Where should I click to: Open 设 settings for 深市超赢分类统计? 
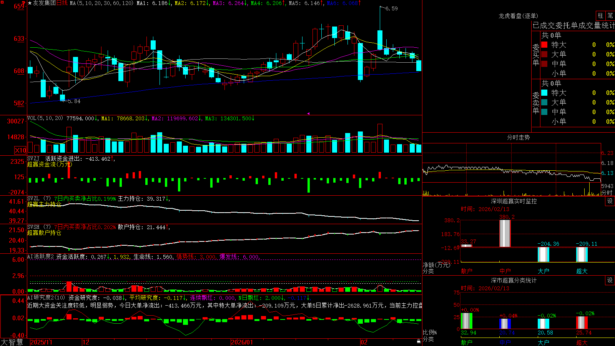coord(610,280)
